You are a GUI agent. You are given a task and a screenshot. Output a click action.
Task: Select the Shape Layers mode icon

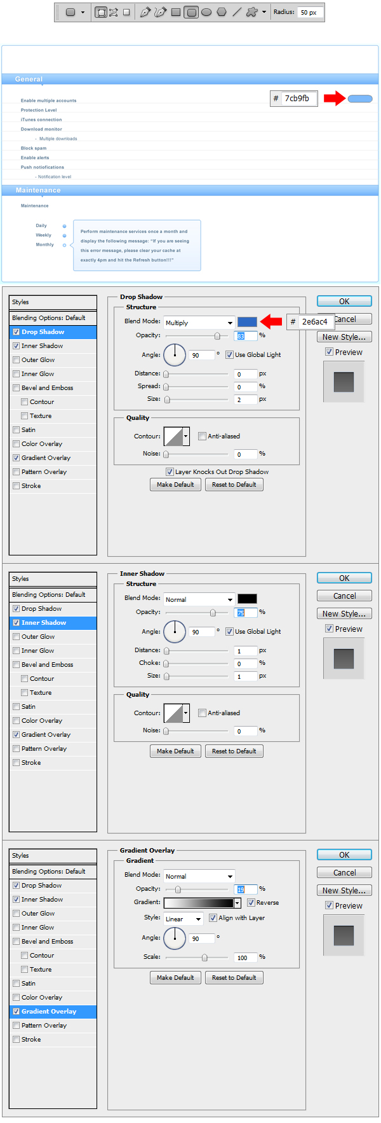(x=101, y=12)
